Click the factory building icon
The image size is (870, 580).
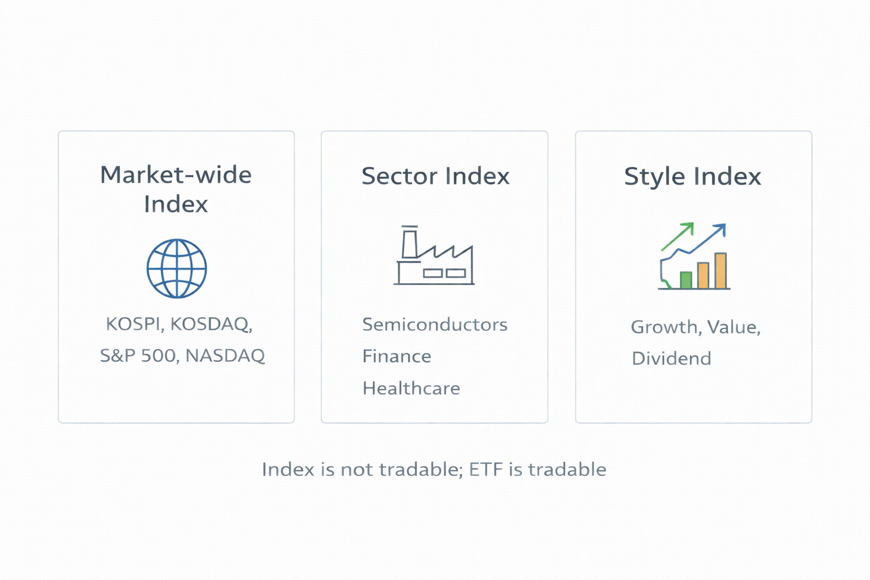[434, 256]
